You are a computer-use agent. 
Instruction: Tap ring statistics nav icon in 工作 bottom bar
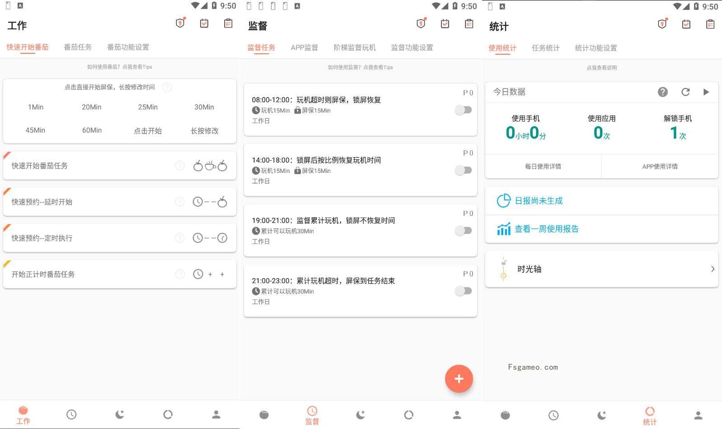click(x=168, y=415)
